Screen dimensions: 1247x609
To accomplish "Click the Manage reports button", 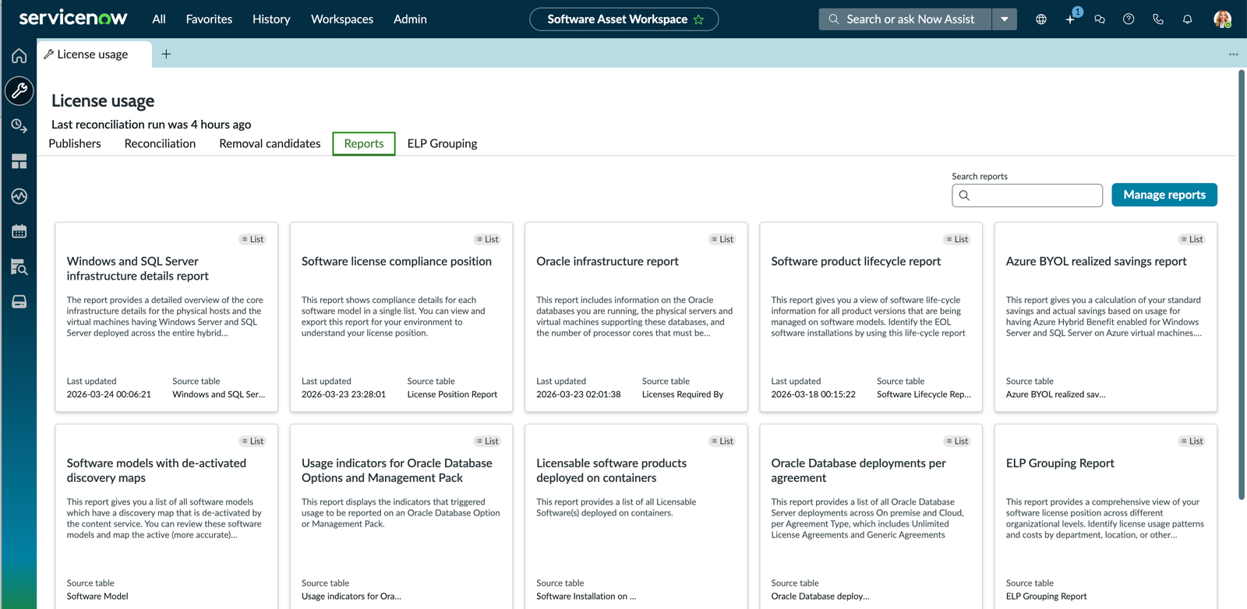I will pos(1164,195).
